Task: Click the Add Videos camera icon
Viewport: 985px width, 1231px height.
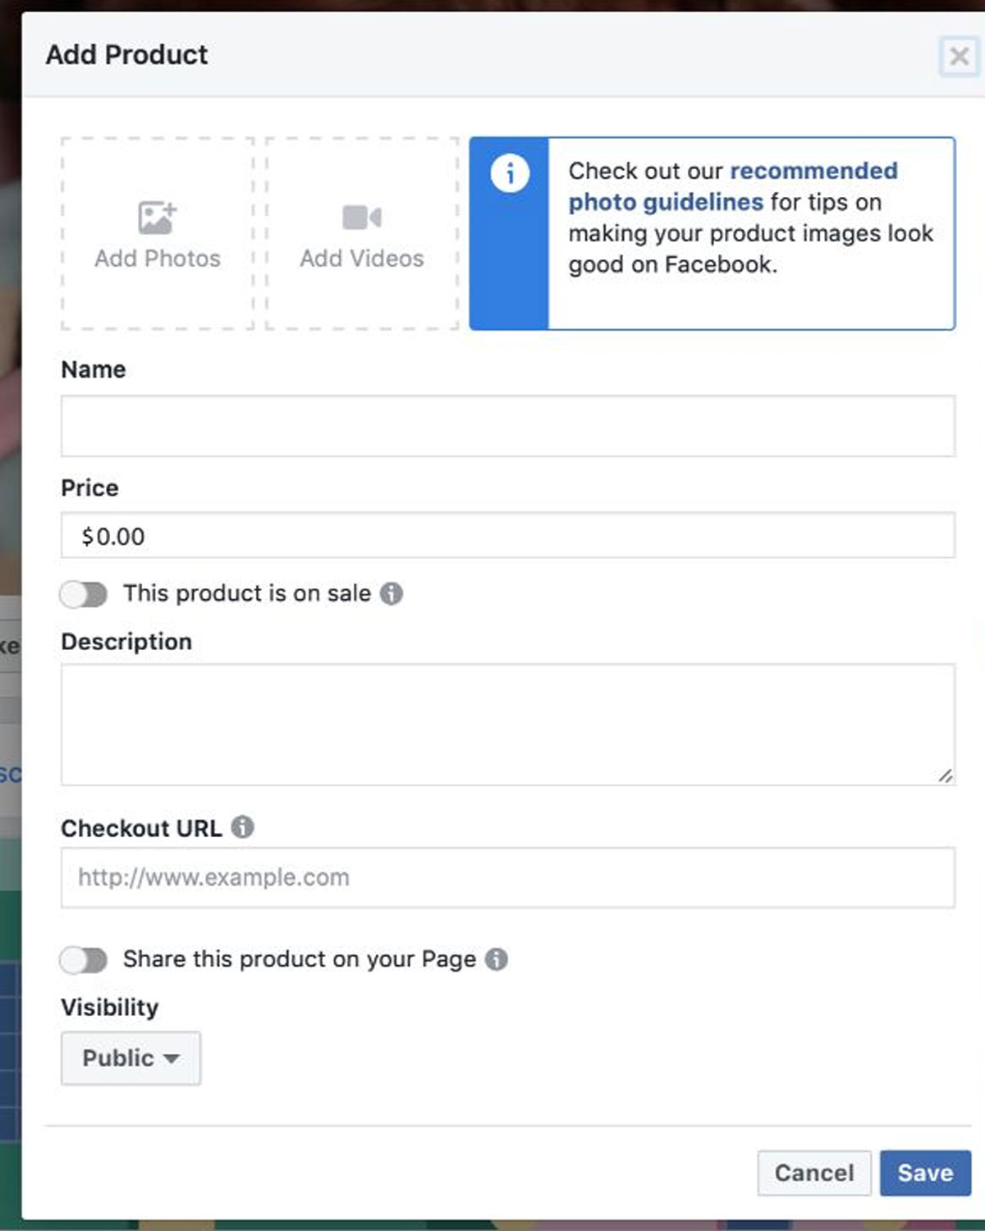Action: 362,217
